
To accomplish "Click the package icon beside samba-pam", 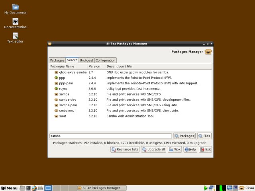I will click(x=56, y=105).
